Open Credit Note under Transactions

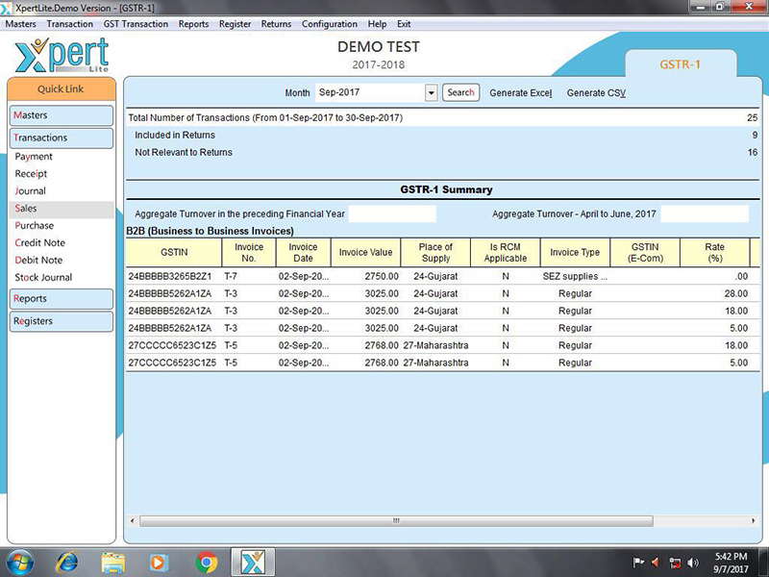(39, 243)
